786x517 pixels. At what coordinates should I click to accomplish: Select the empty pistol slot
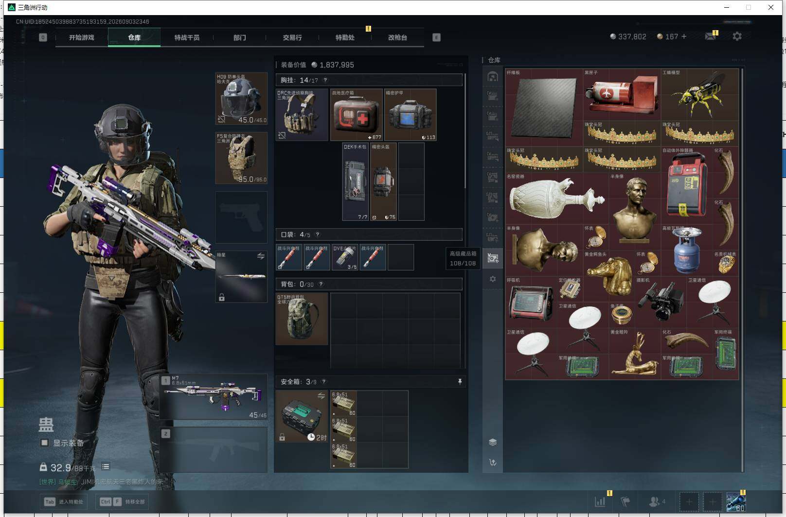[241, 217]
